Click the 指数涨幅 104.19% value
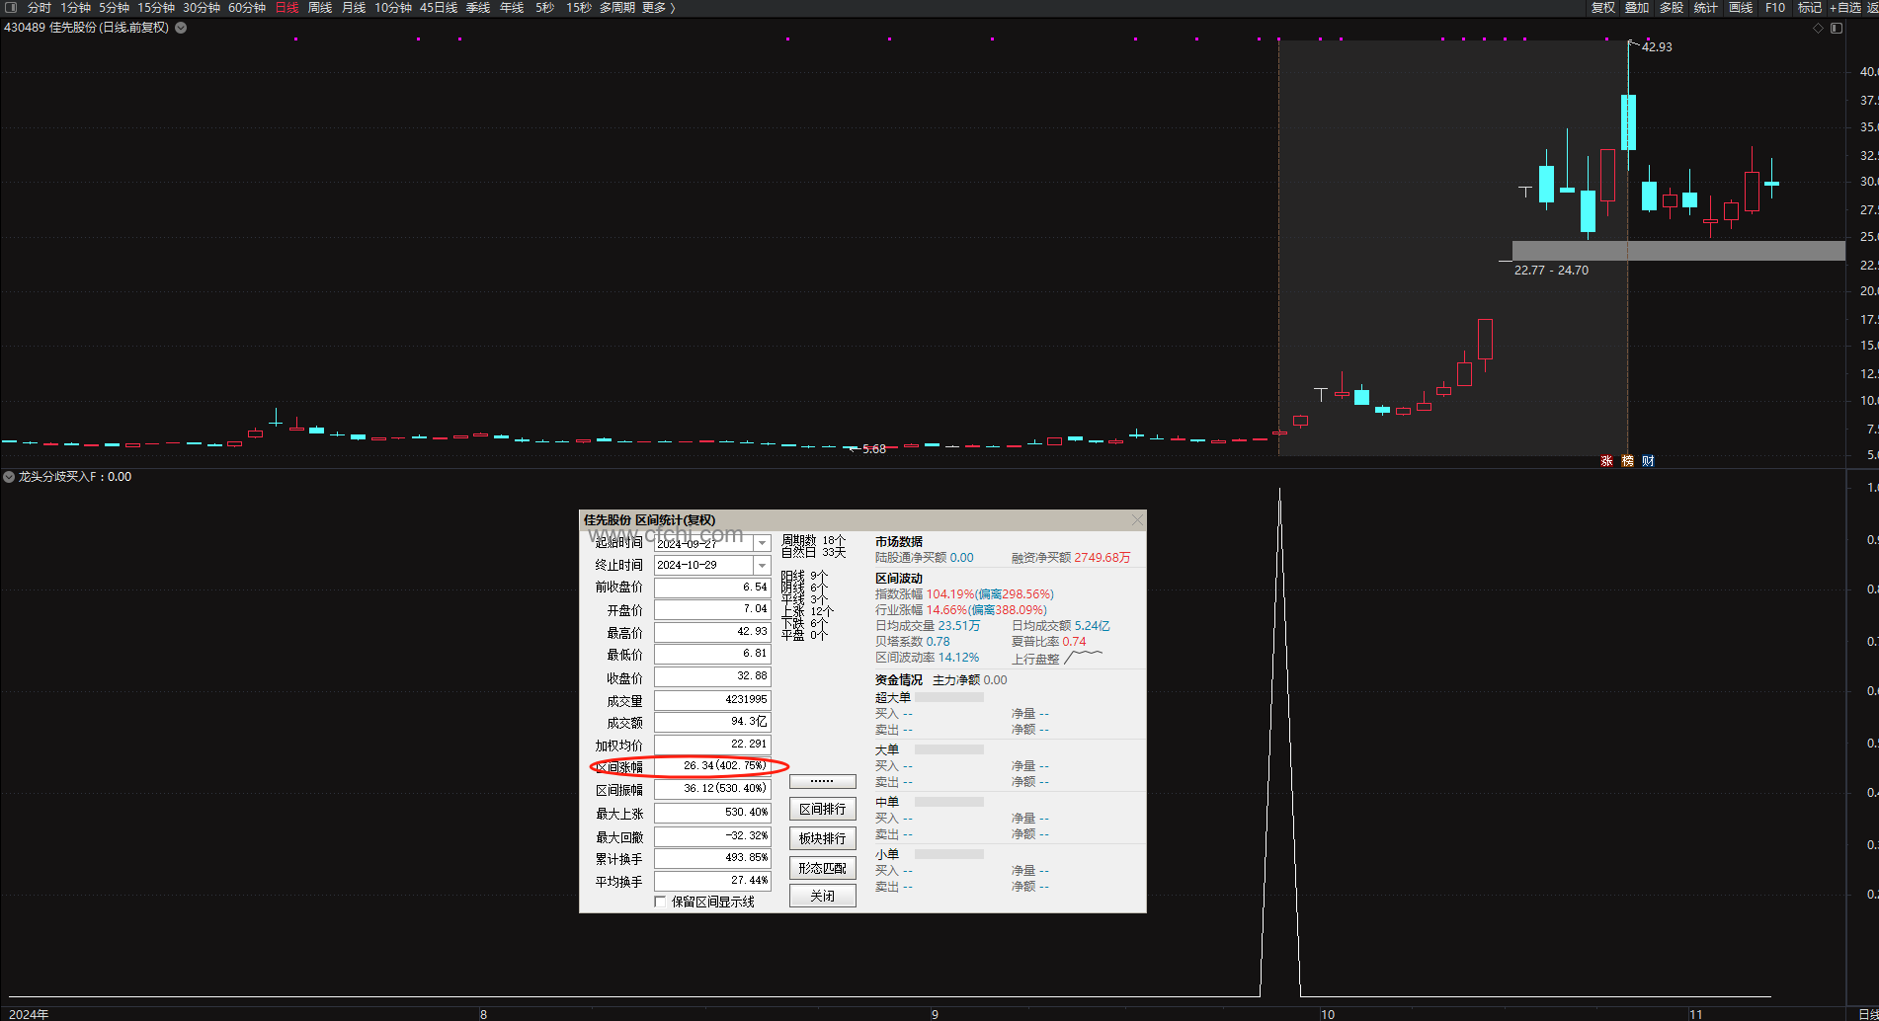This screenshot has width=1879, height=1021. [x=950, y=594]
